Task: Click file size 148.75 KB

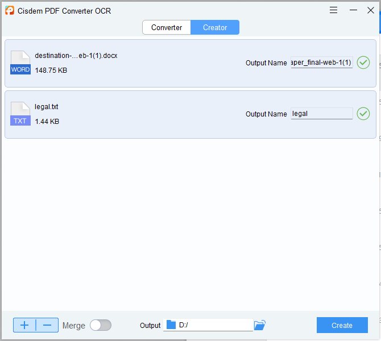Action: [51, 70]
